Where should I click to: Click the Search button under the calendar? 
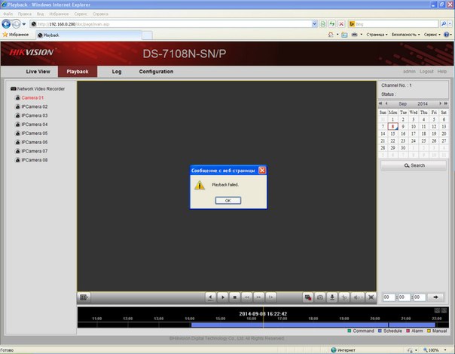coord(414,165)
